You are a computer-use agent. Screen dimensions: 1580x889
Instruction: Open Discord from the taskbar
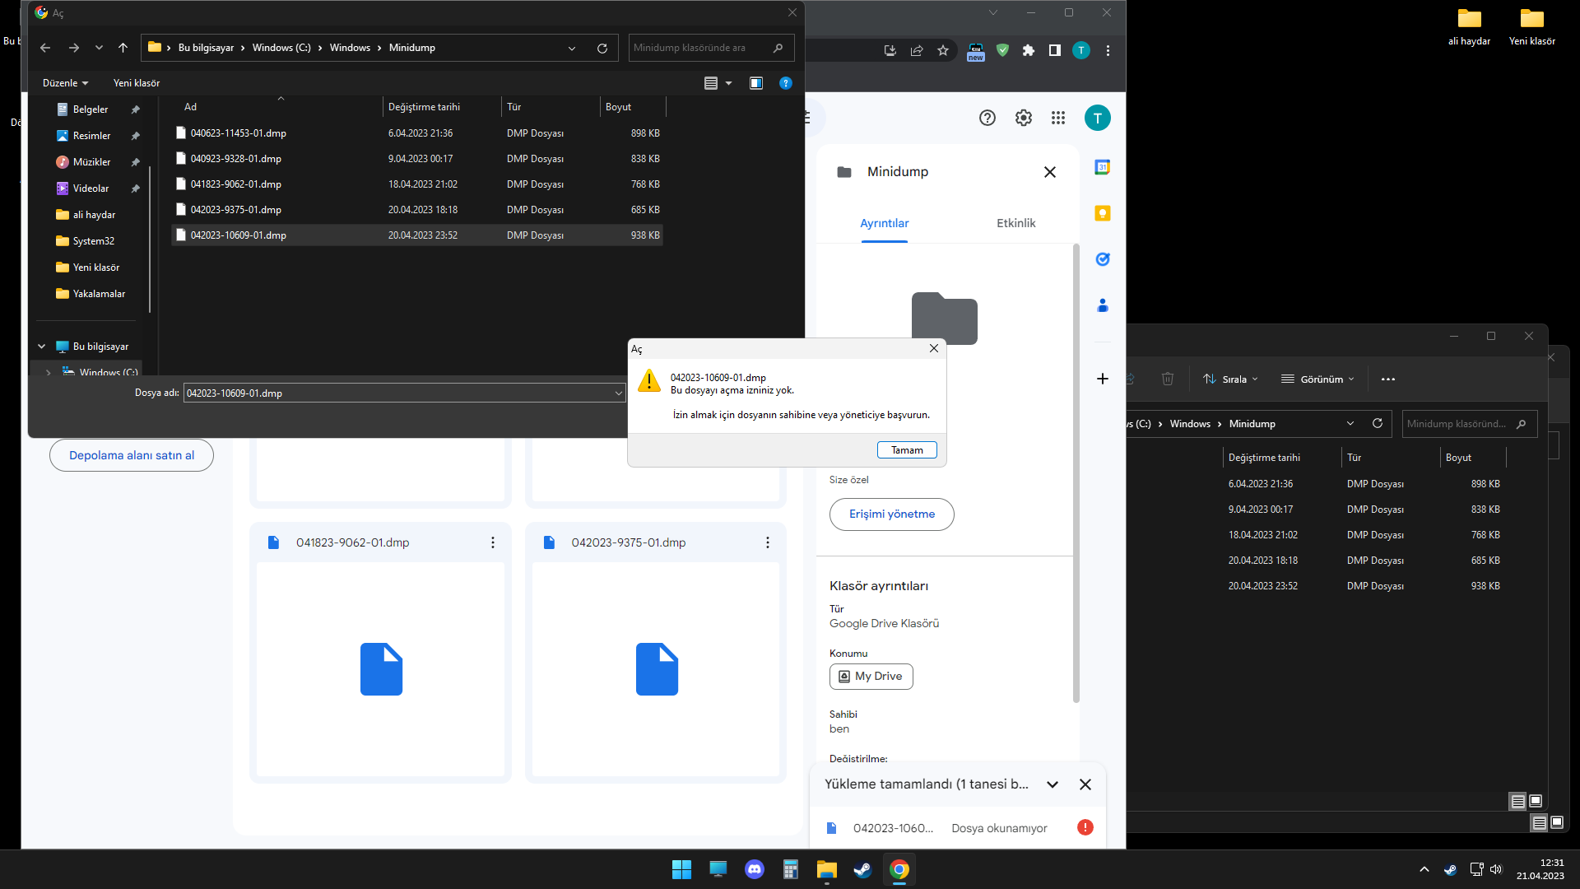tap(754, 869)
